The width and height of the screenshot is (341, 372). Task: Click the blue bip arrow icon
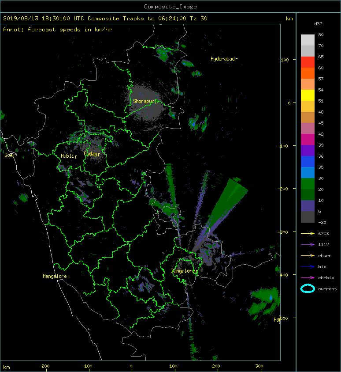coord(308,267)
